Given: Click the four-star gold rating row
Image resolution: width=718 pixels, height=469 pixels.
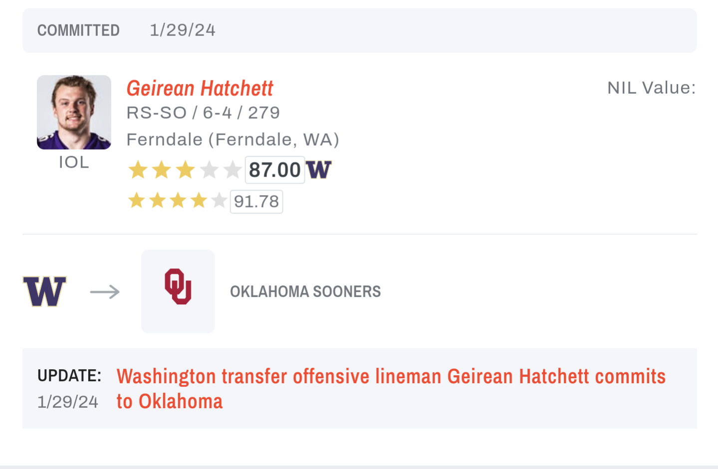Looking at the screenshot, I should 177,201.
